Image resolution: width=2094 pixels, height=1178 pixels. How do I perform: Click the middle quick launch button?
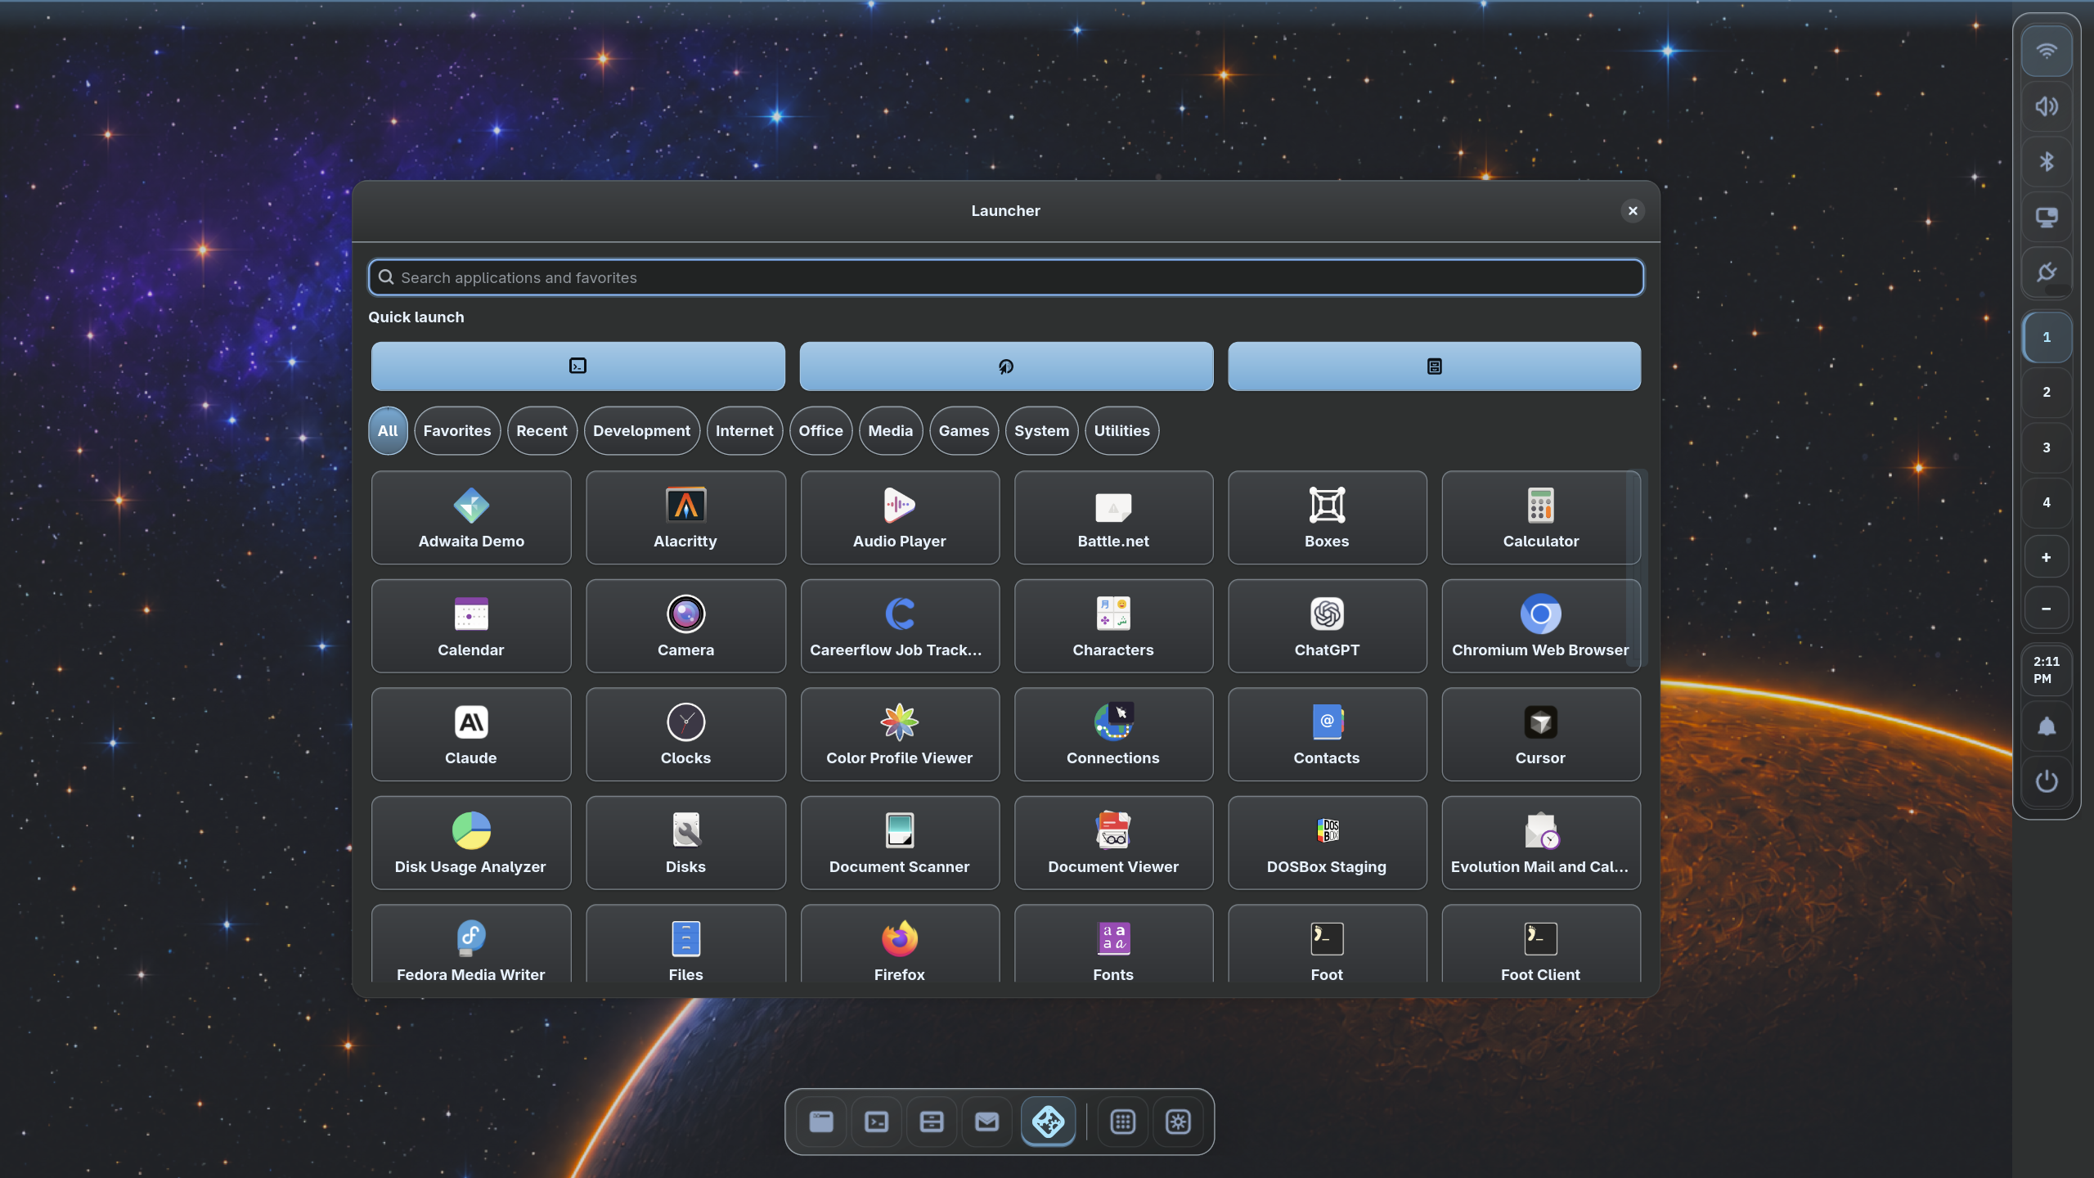click(1006, 366)
